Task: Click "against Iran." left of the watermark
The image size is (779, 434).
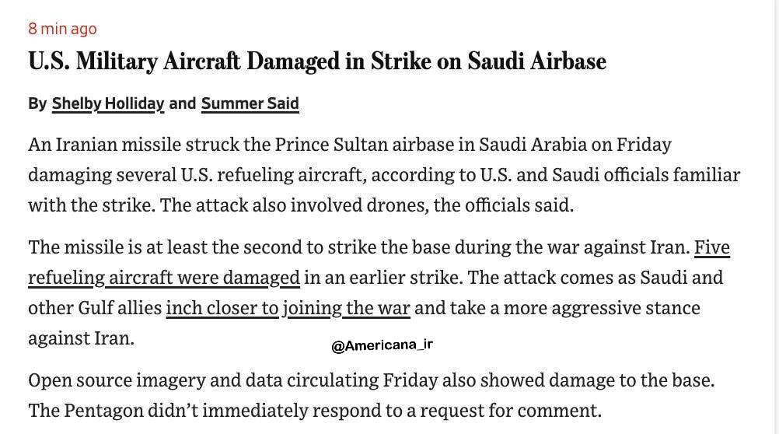Action: click(81, 338)
